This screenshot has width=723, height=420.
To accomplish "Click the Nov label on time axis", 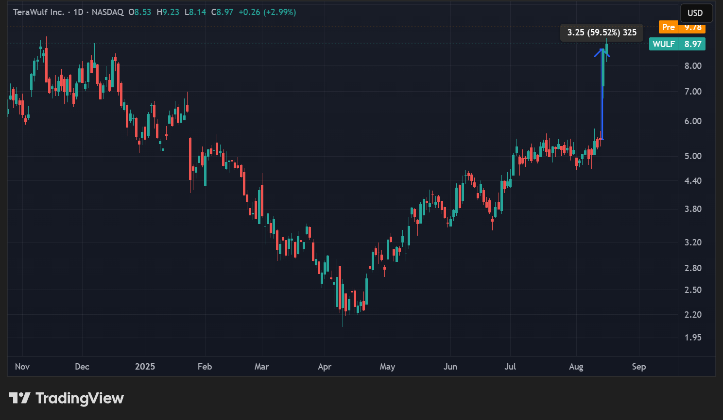I will point(22,367).
